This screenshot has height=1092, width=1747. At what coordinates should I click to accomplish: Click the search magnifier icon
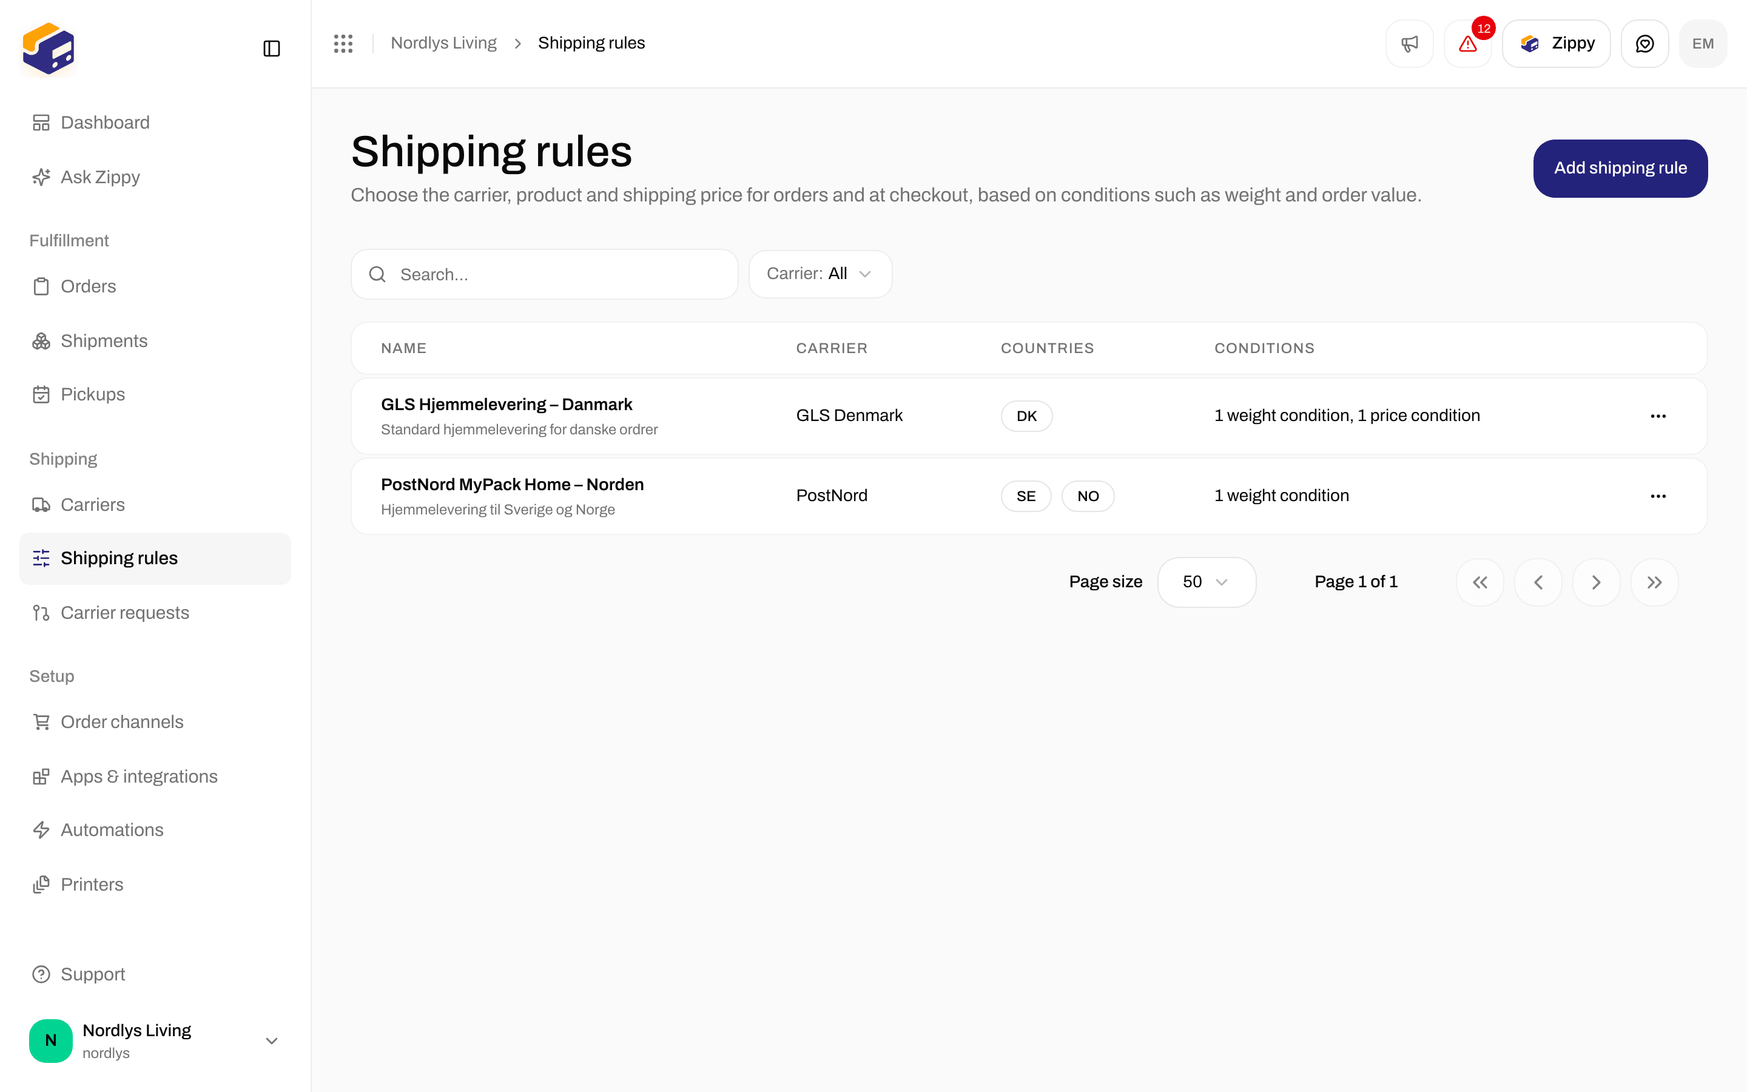tap(377, 274)
